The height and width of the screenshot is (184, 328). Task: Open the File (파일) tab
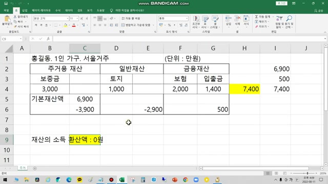(6, 10)
